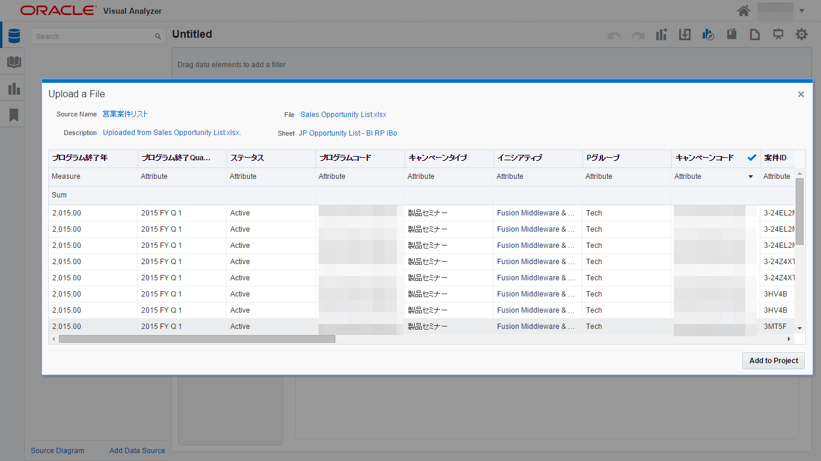Save the project using the toolbar icon

685,34
